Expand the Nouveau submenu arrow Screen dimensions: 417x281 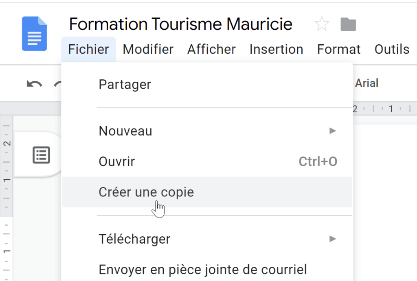coord(332,131)
